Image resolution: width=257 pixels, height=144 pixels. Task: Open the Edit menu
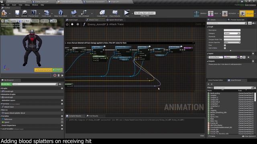tap(8, 5)
